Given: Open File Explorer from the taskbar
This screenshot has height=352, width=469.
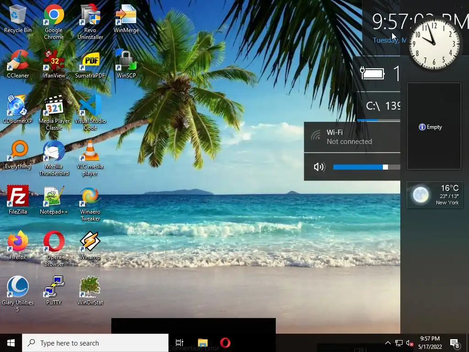Looking at the screenshot, I should [x=202, y=343].
